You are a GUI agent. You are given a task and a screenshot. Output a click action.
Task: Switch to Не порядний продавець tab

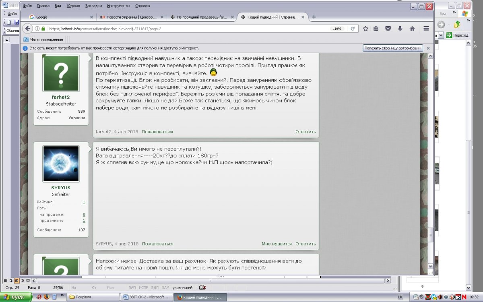[x=202, y=17]
